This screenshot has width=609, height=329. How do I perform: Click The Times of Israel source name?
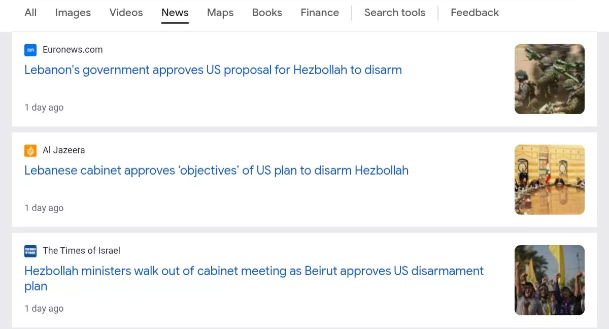pyautogui.click(x=81, y=251)
